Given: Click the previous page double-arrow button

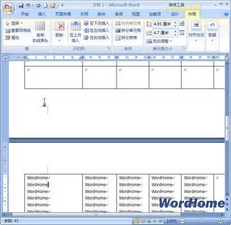Looking at the screenshot, I should coord(227,199).
